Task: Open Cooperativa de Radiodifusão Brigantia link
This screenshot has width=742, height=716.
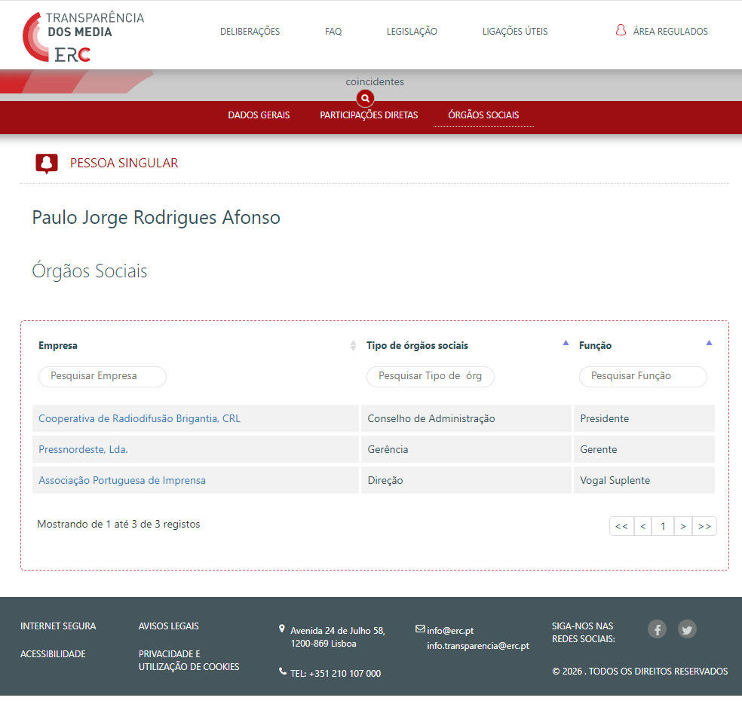Action: tap(140, 418)
